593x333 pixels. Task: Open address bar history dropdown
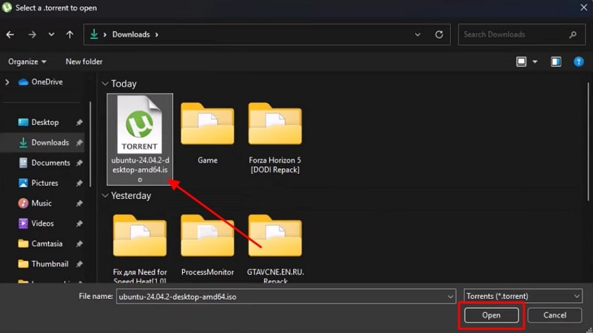pyautogui.click(x=417, y=34)
